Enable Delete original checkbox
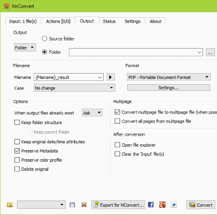 point(17,169)
